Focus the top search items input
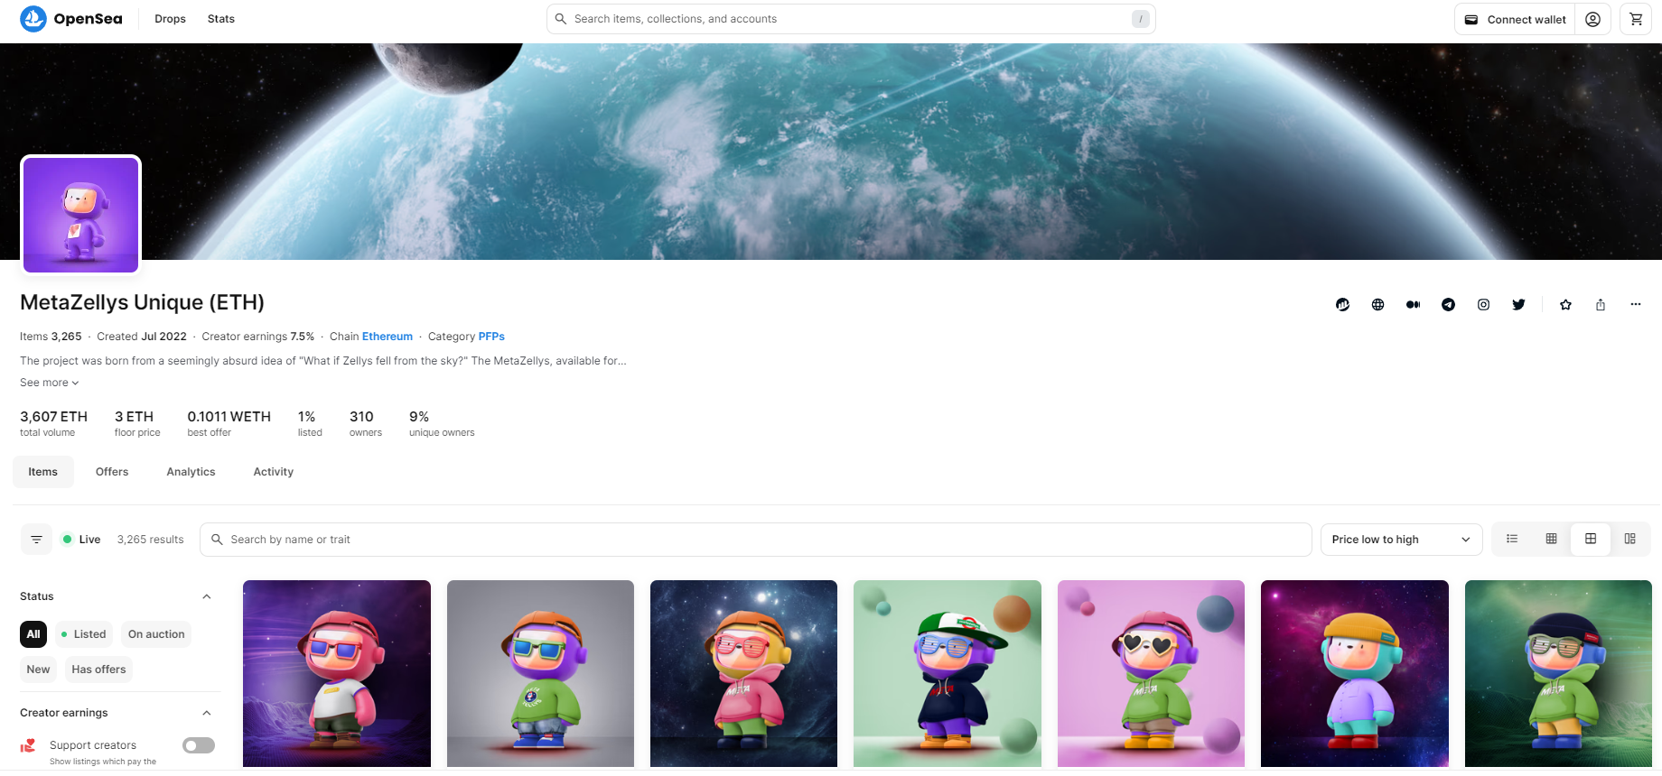The width and height of the screenshot is (1662, 776). (851, 19)
